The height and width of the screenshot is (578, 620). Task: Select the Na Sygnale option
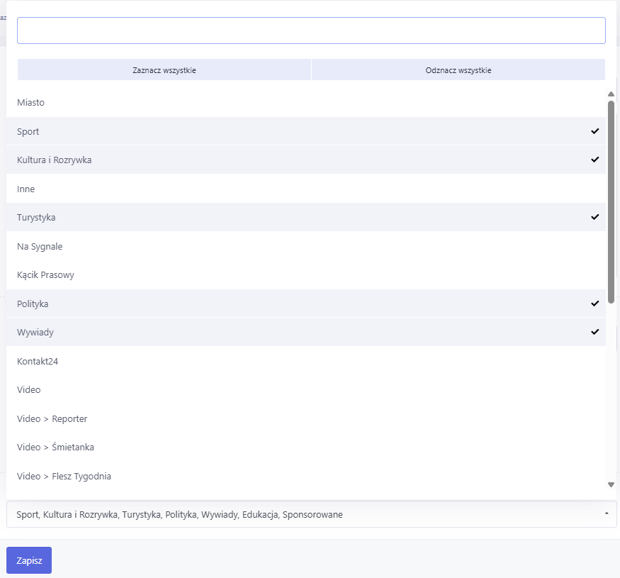click(305, 246)
